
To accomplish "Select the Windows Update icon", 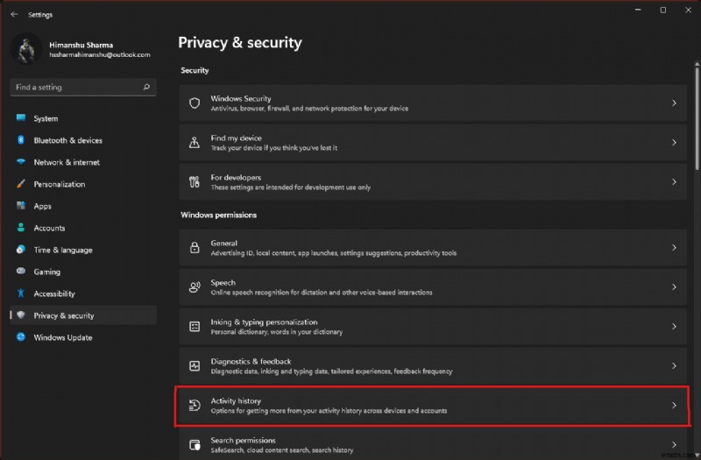I will pos(21,337).
